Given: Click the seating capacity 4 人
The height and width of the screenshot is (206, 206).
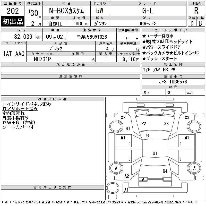Looking at the screenshot, I should [x=111, y=49].
